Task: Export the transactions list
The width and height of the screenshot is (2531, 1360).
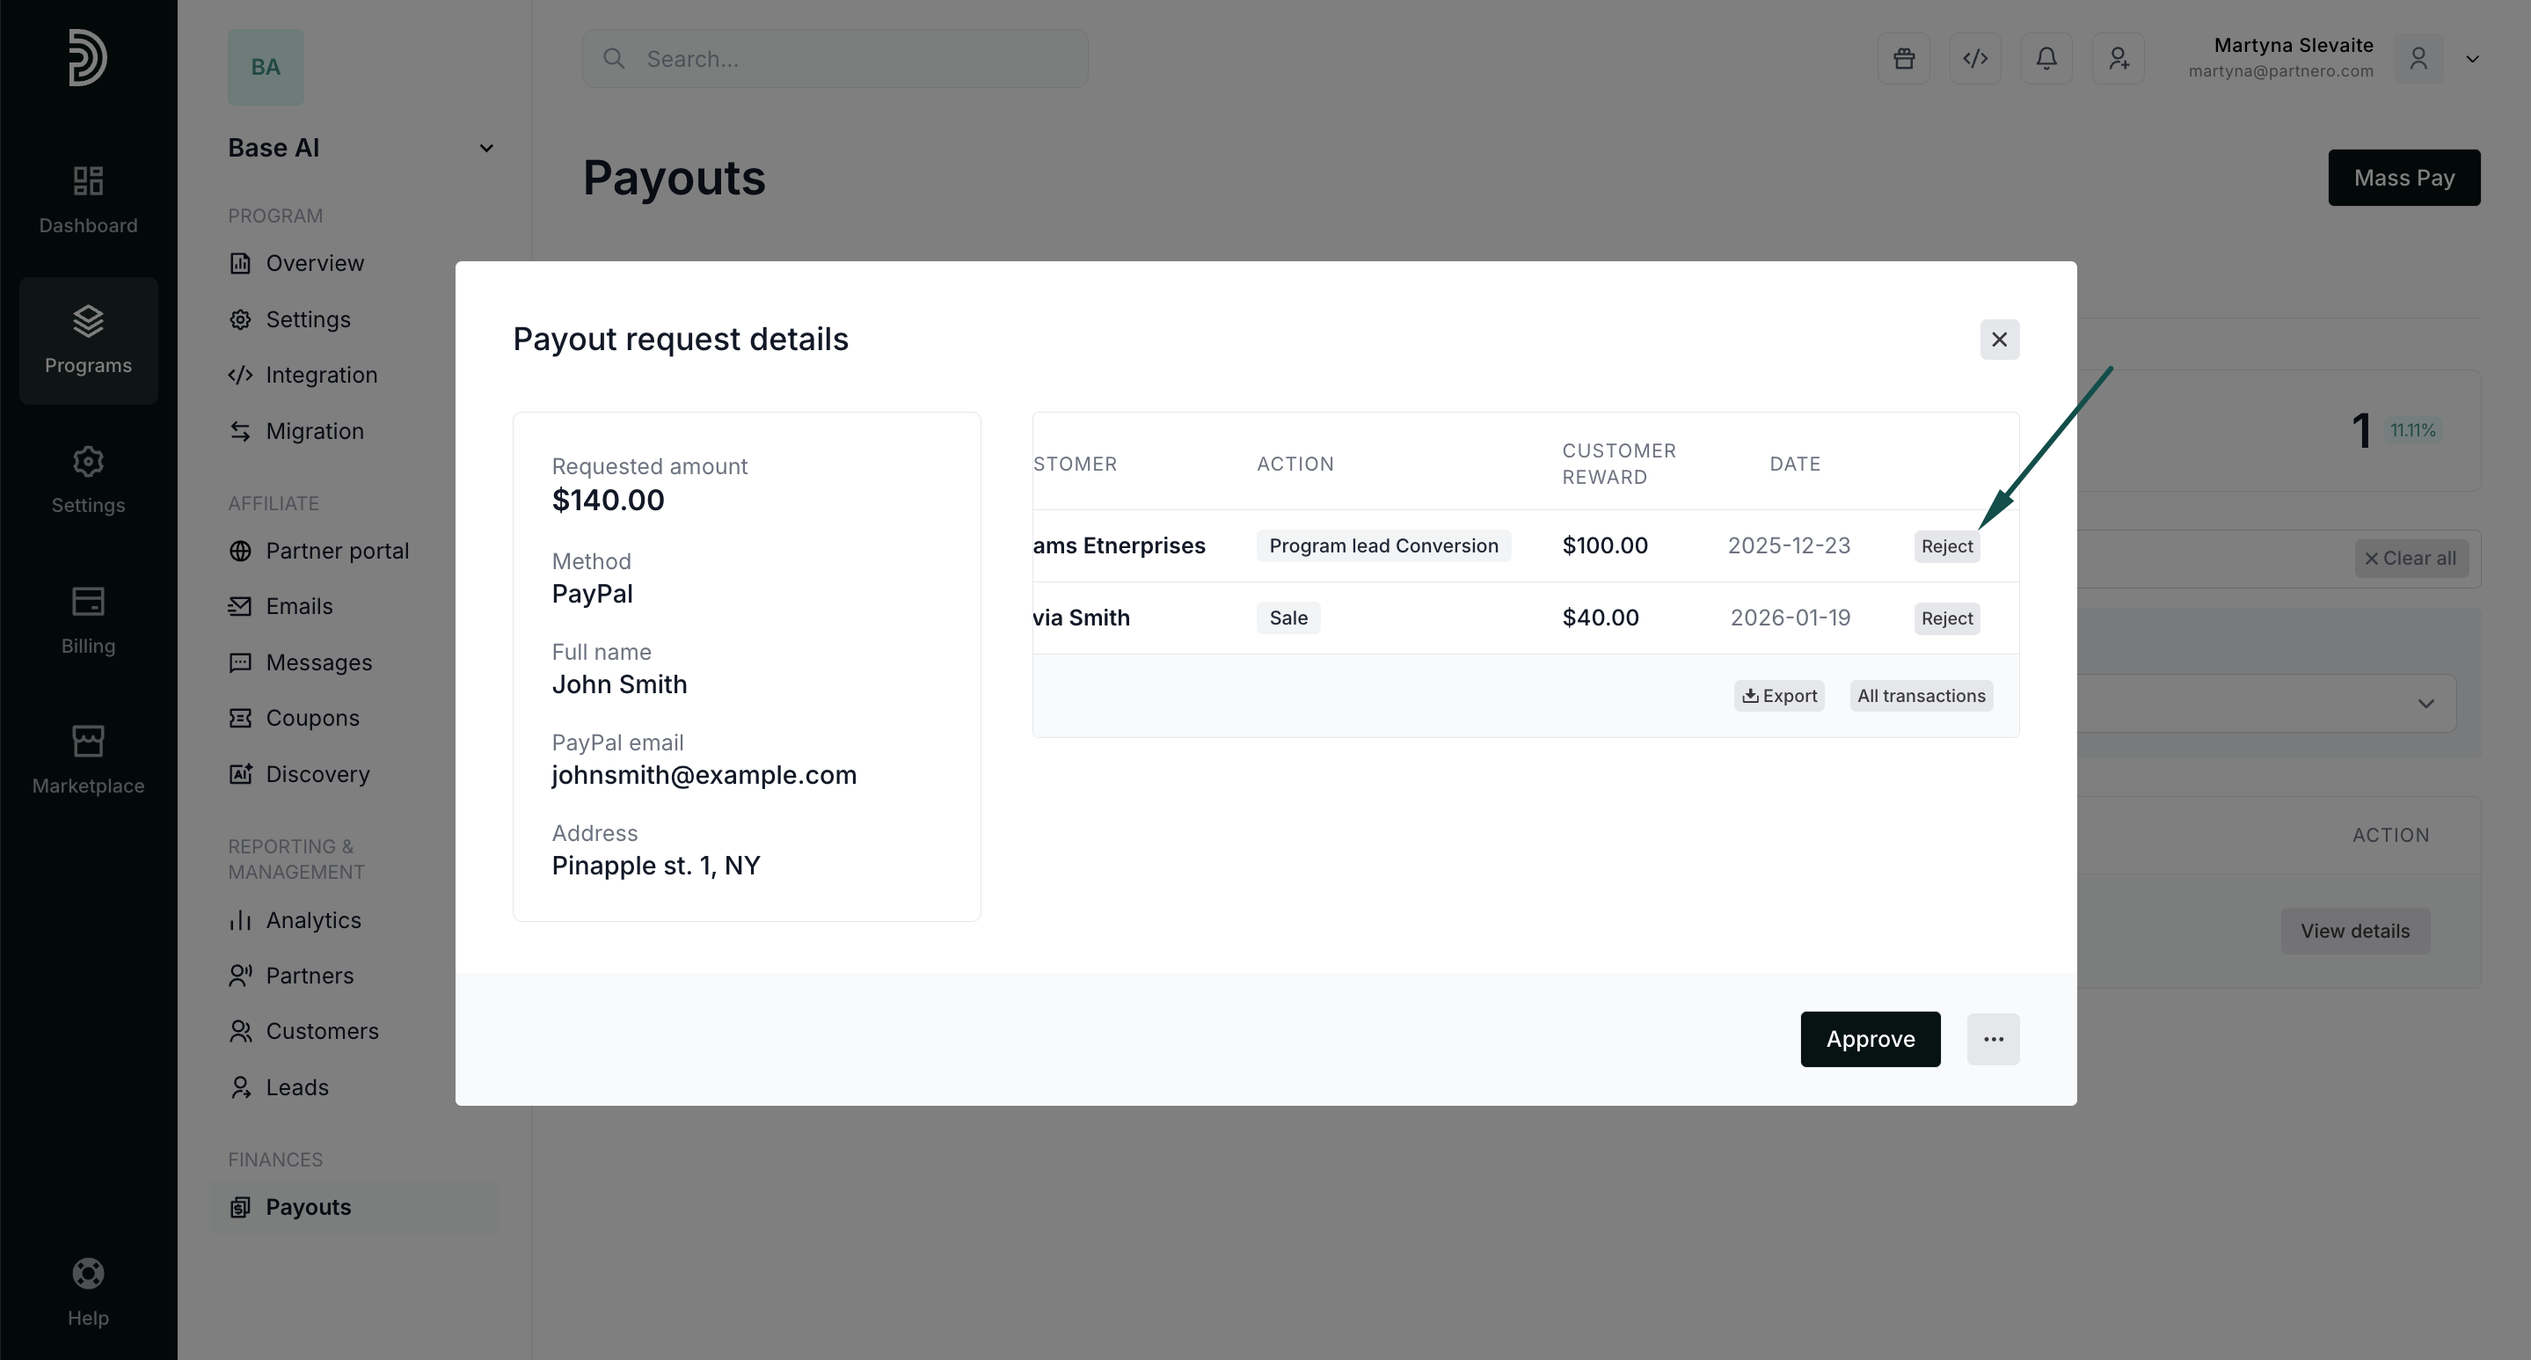Action: [1778, 696]
